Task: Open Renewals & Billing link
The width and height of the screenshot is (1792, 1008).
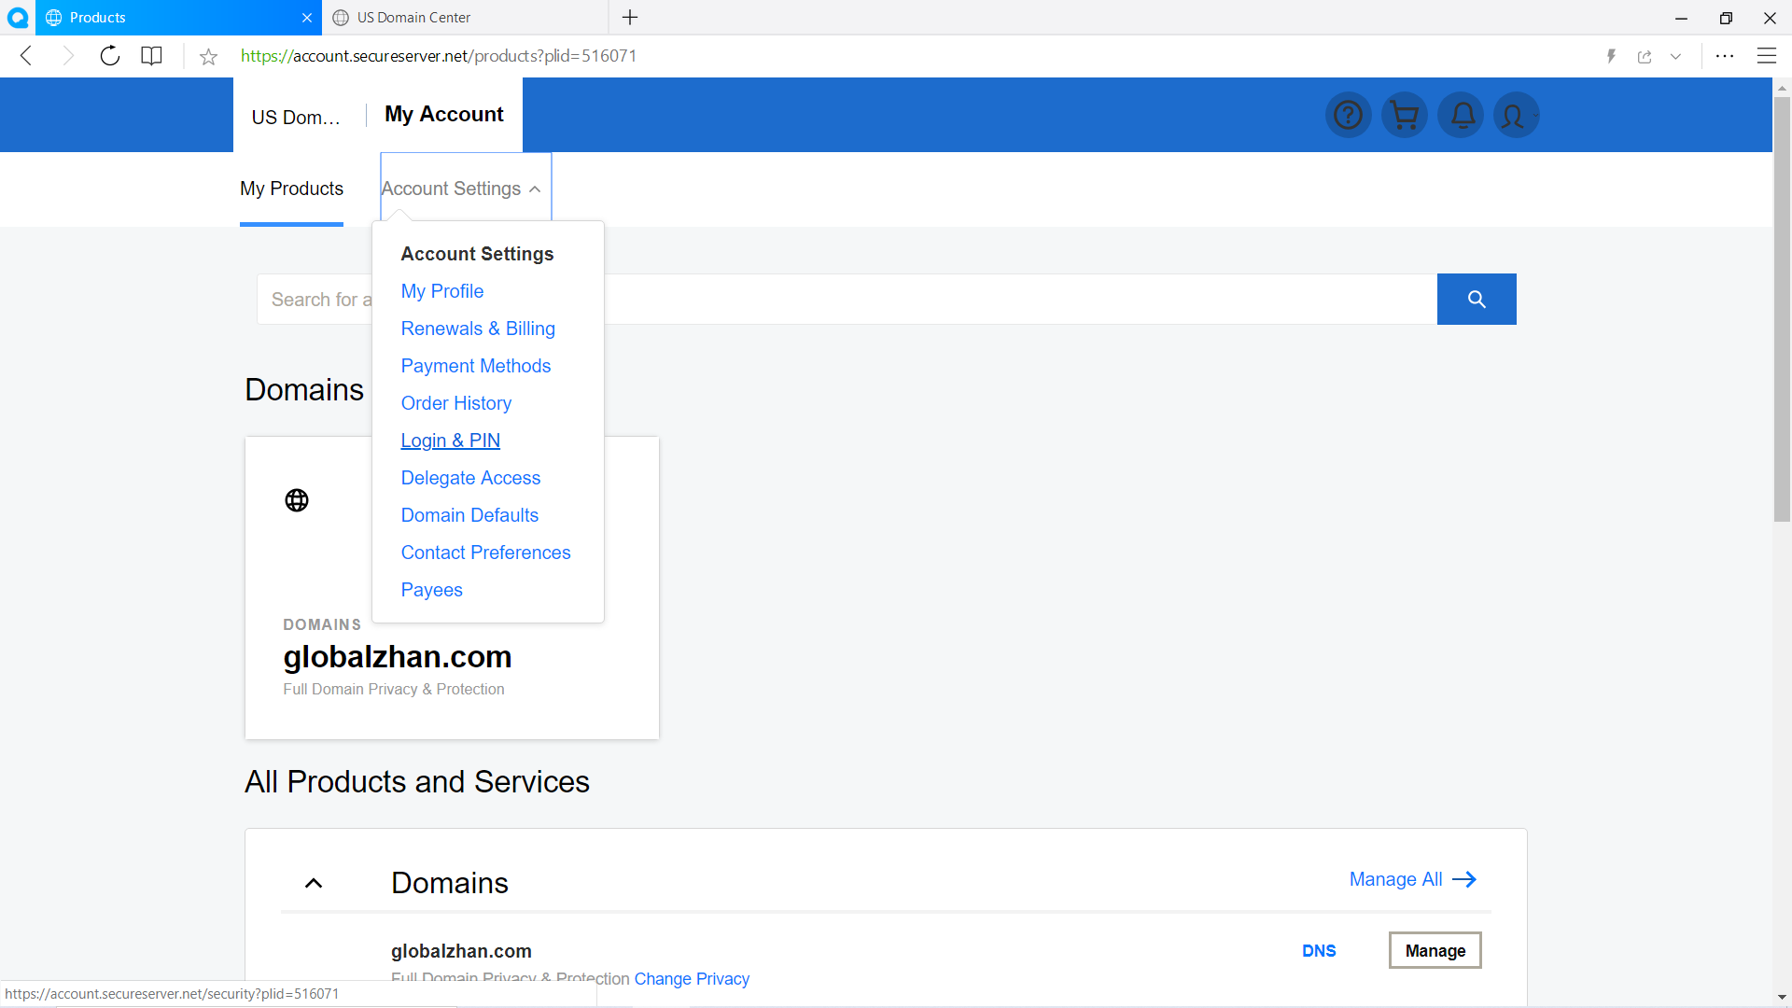Action: coord(478,329)
